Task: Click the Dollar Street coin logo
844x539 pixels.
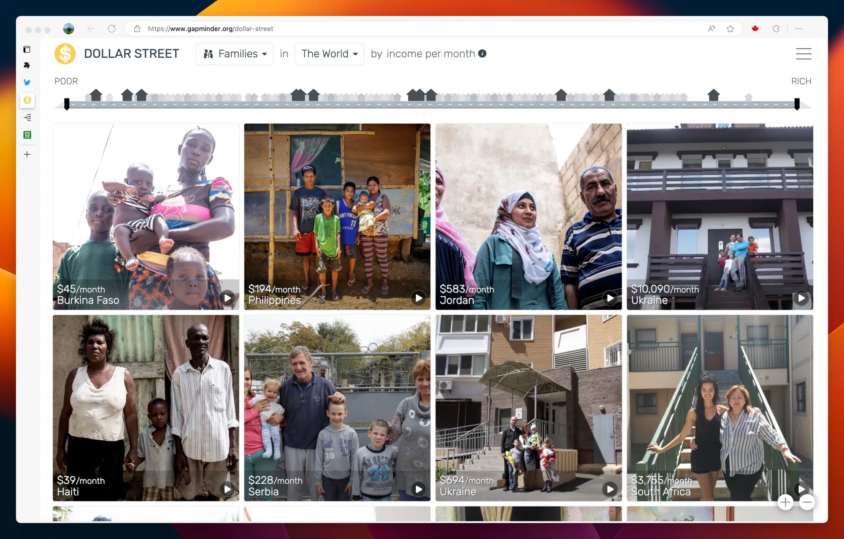Action: click(65, 54)
